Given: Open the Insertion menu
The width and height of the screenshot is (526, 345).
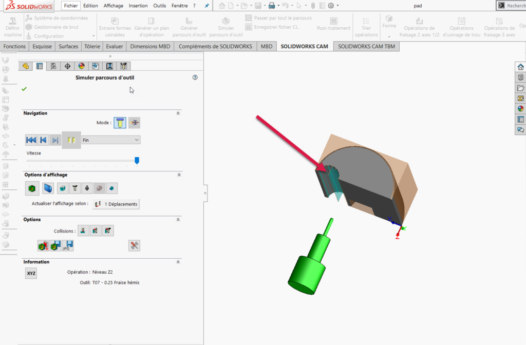Looking at the screenshot, I should (138, 6).
